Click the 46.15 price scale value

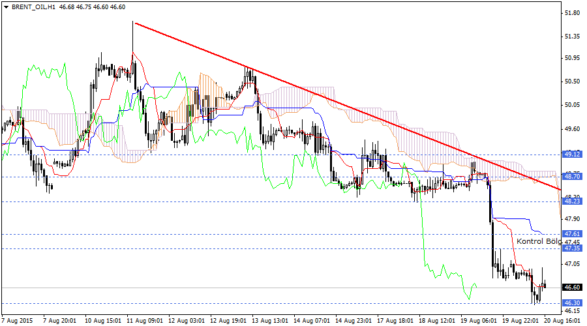[x=572, y=310]
